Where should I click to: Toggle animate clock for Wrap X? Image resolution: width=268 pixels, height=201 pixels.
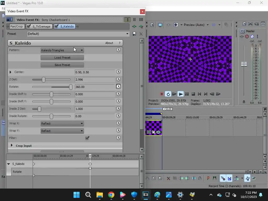119,123
